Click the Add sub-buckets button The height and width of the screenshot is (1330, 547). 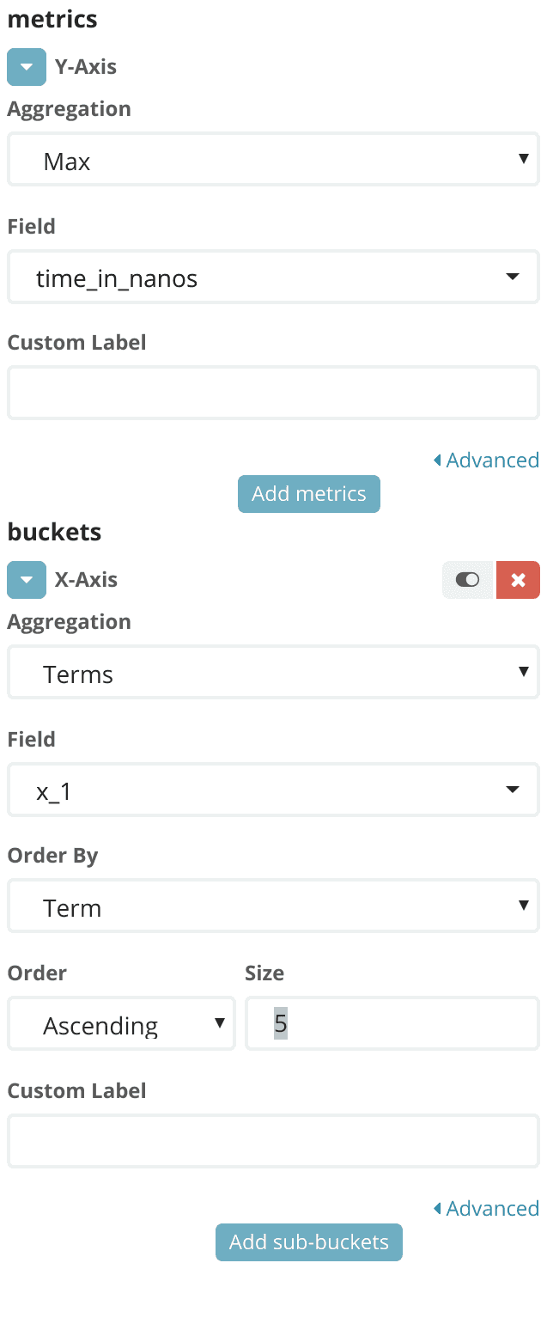(x=308, y=1242)
